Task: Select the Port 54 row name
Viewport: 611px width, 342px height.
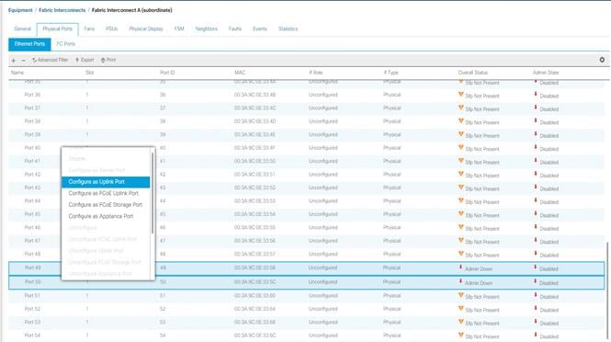Action: pyautogui.click(x=32, y=336)
